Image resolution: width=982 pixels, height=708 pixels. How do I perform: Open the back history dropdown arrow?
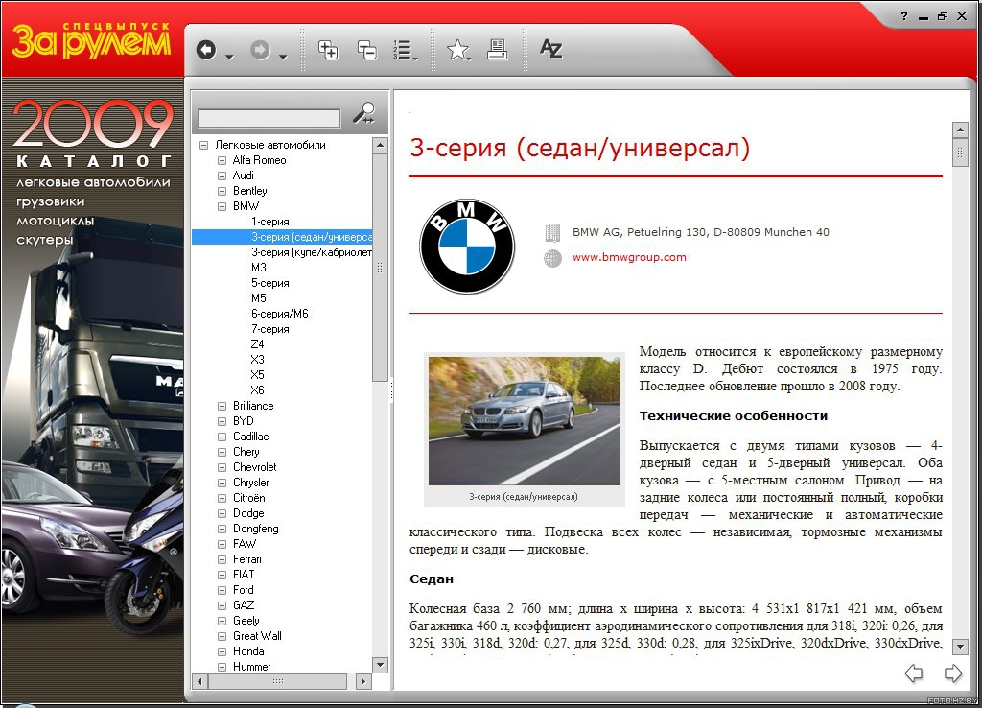click(229, 57)
